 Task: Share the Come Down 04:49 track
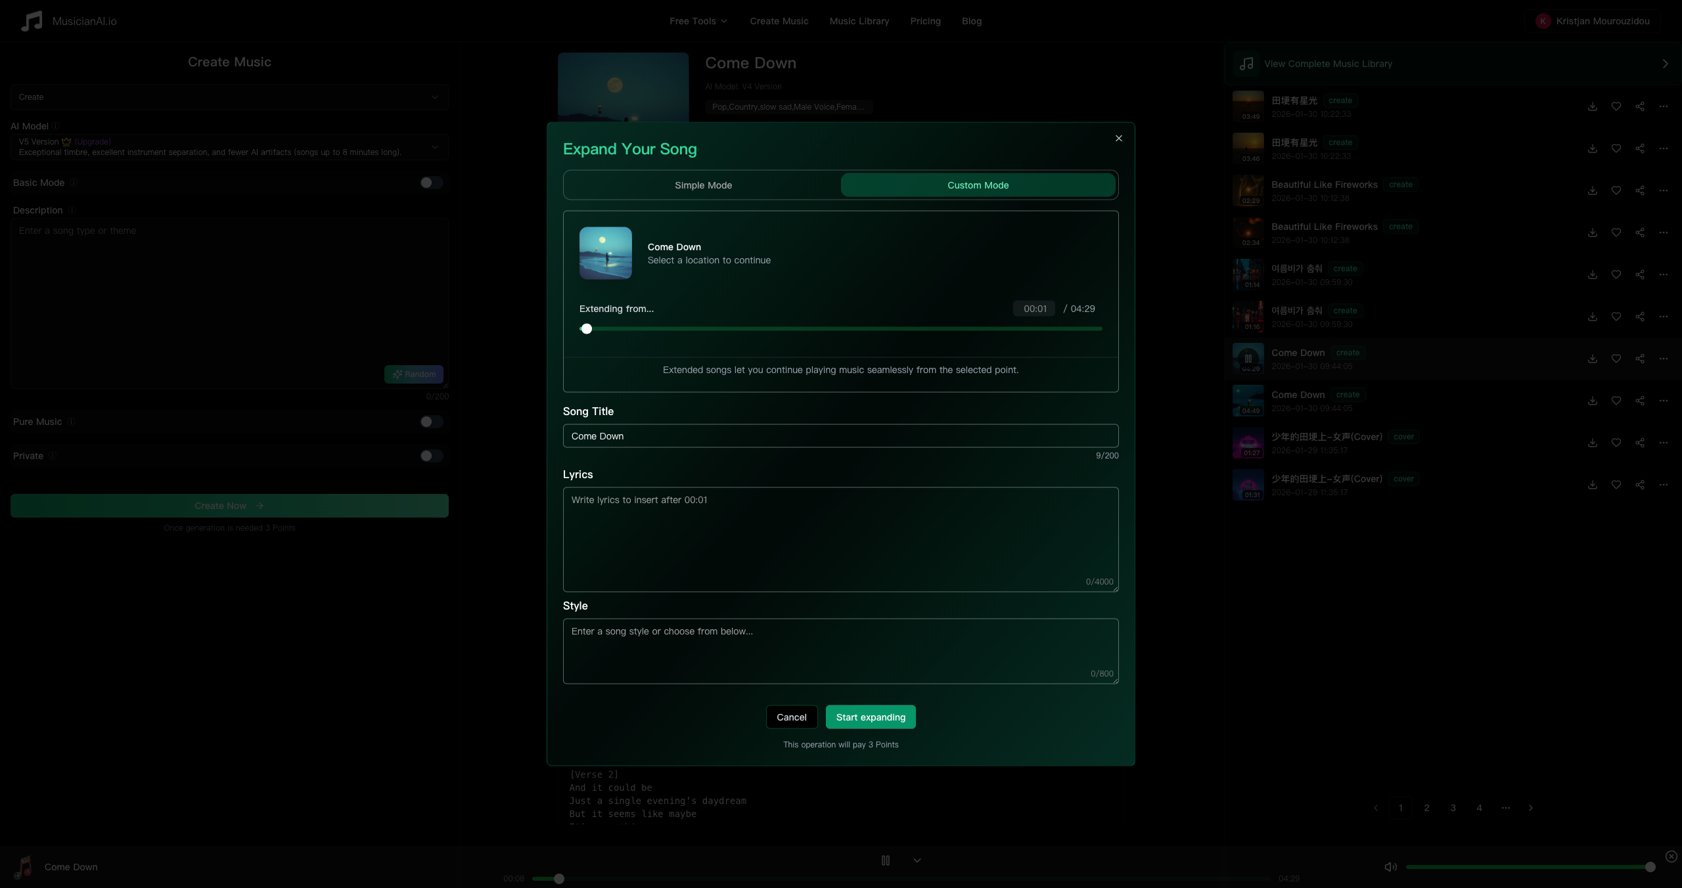point(1639,401)
